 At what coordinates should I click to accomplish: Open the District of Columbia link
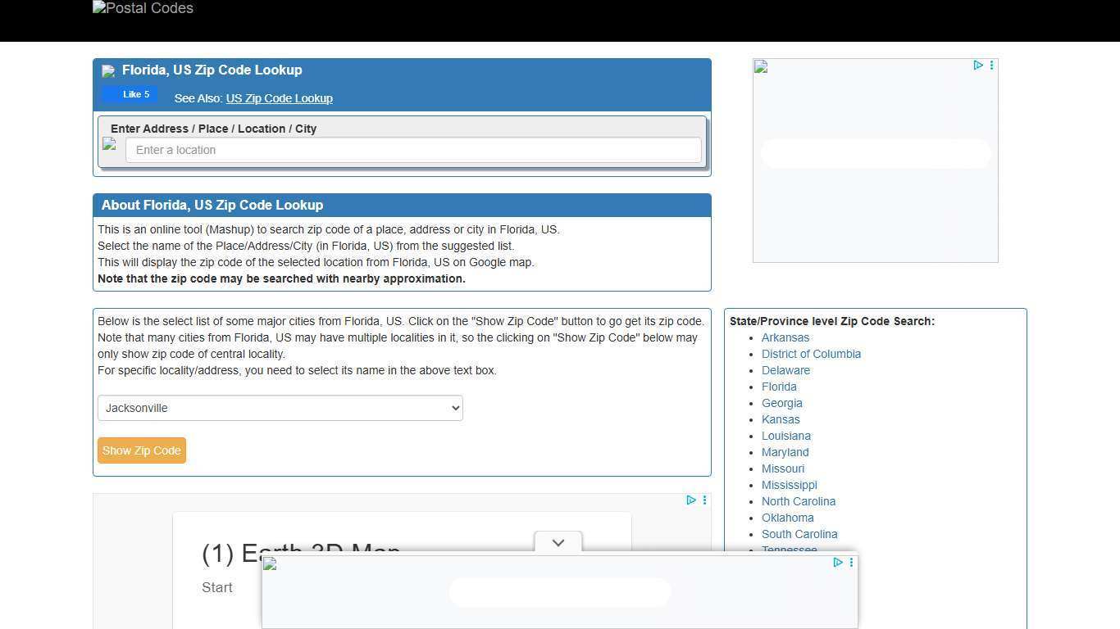811,354
